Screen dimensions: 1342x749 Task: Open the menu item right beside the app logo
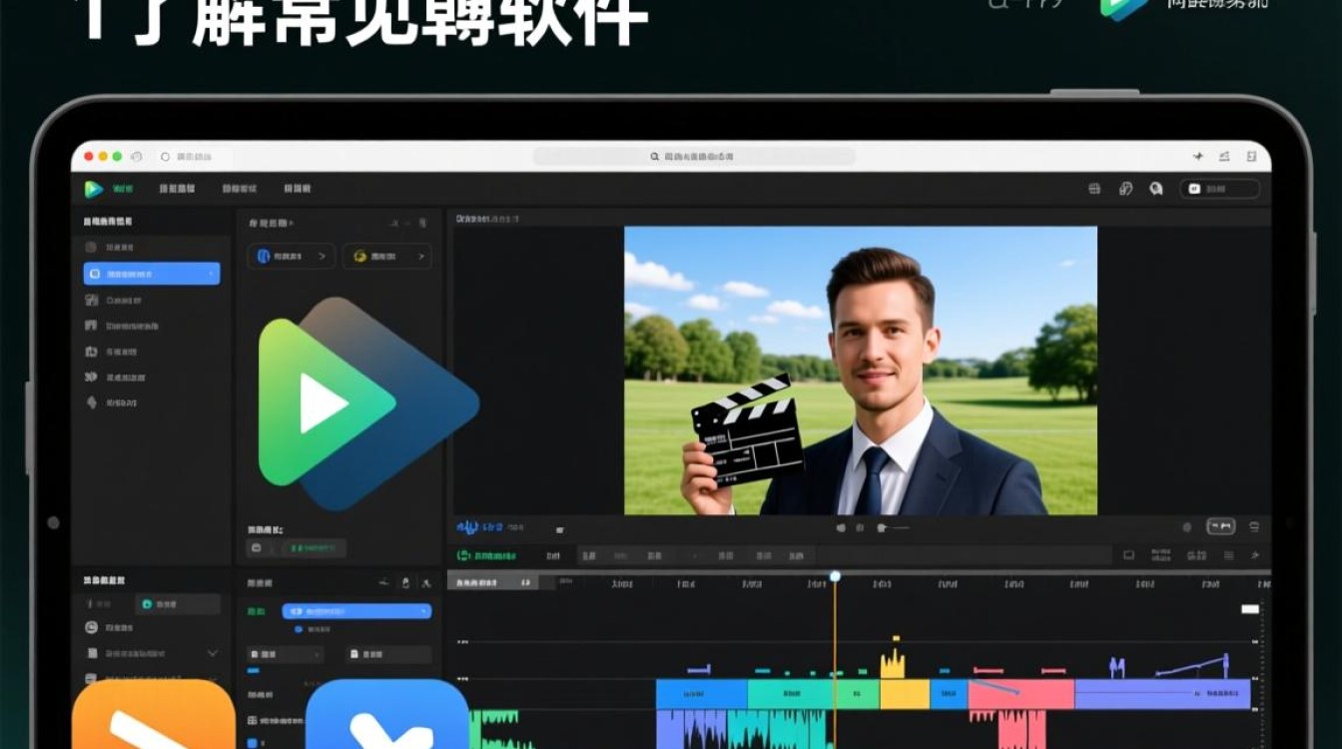point(122,189)
